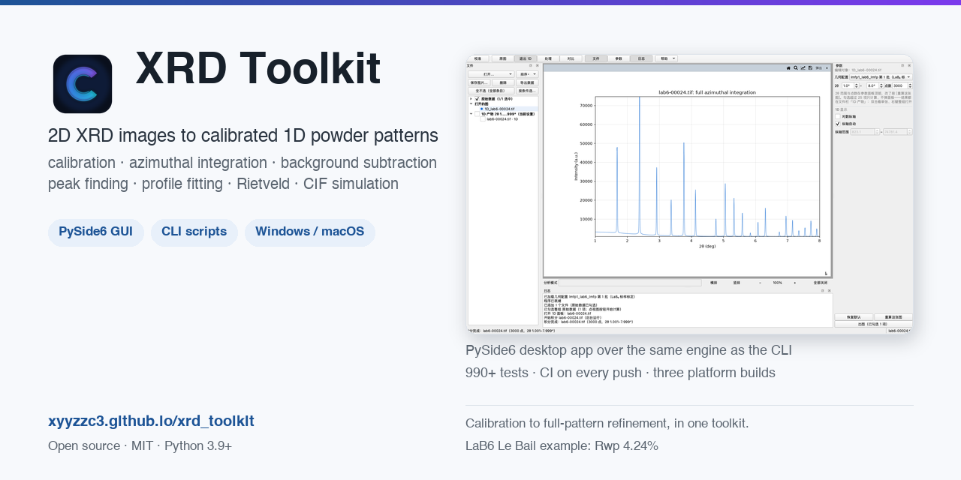Click the embedded app screenshot's plot area

pos(706,165)
